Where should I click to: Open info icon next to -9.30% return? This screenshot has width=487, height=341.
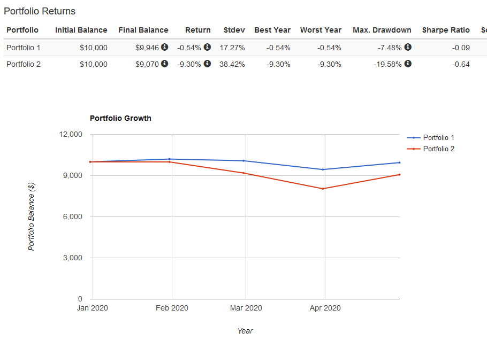(x=207, y=64)
